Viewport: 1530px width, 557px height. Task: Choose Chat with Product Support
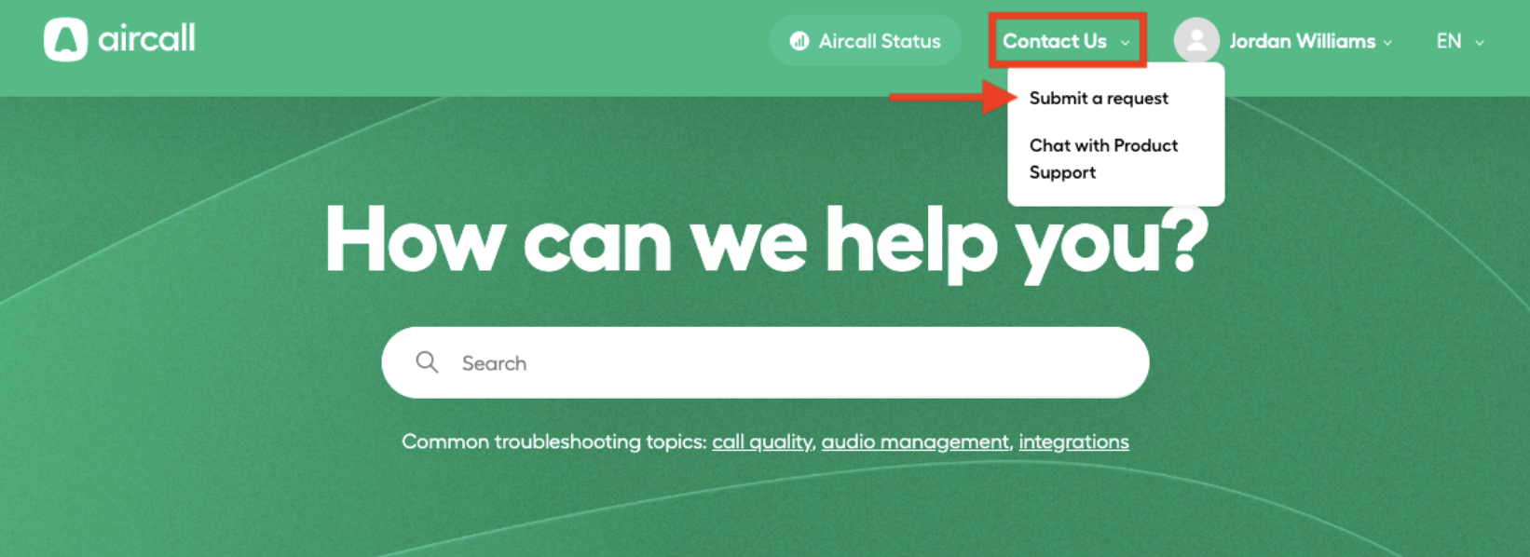1103,158
